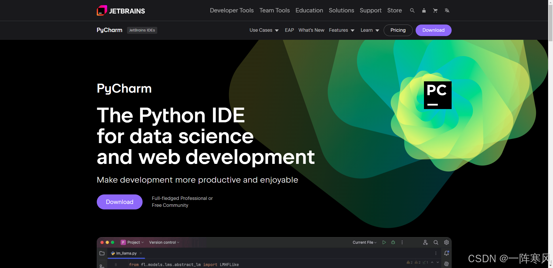
Task: Click the Project folder tool window icon
Action: point(102,253)
